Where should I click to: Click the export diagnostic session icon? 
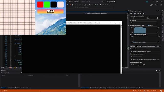click(135, 14)
